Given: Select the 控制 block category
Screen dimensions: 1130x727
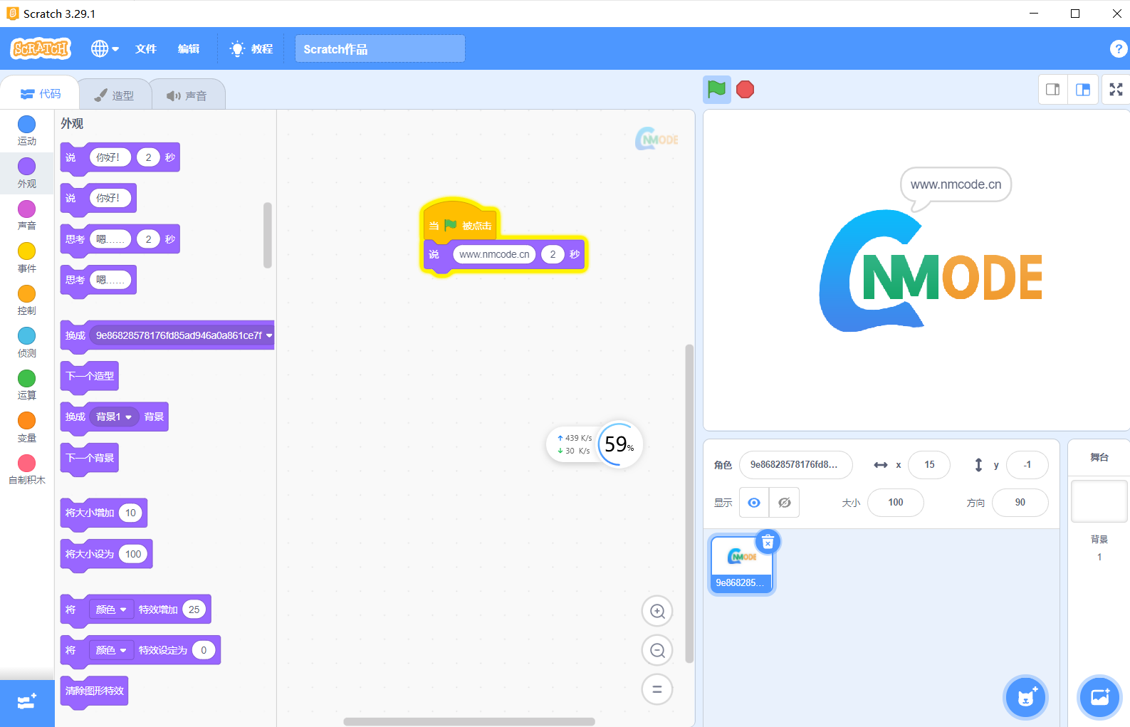Looking at the screenshot, I should pos(27,300).
